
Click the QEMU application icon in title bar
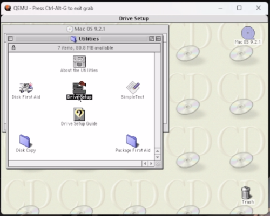pyautogui.click(x=8, y=8)
